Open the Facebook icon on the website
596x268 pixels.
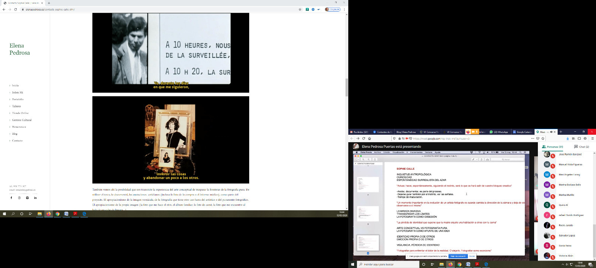pos(11,198)
